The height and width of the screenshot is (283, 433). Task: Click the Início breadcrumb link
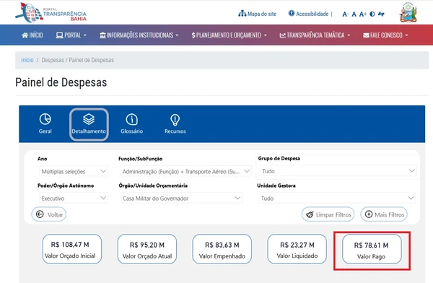[x=27, y=60]
